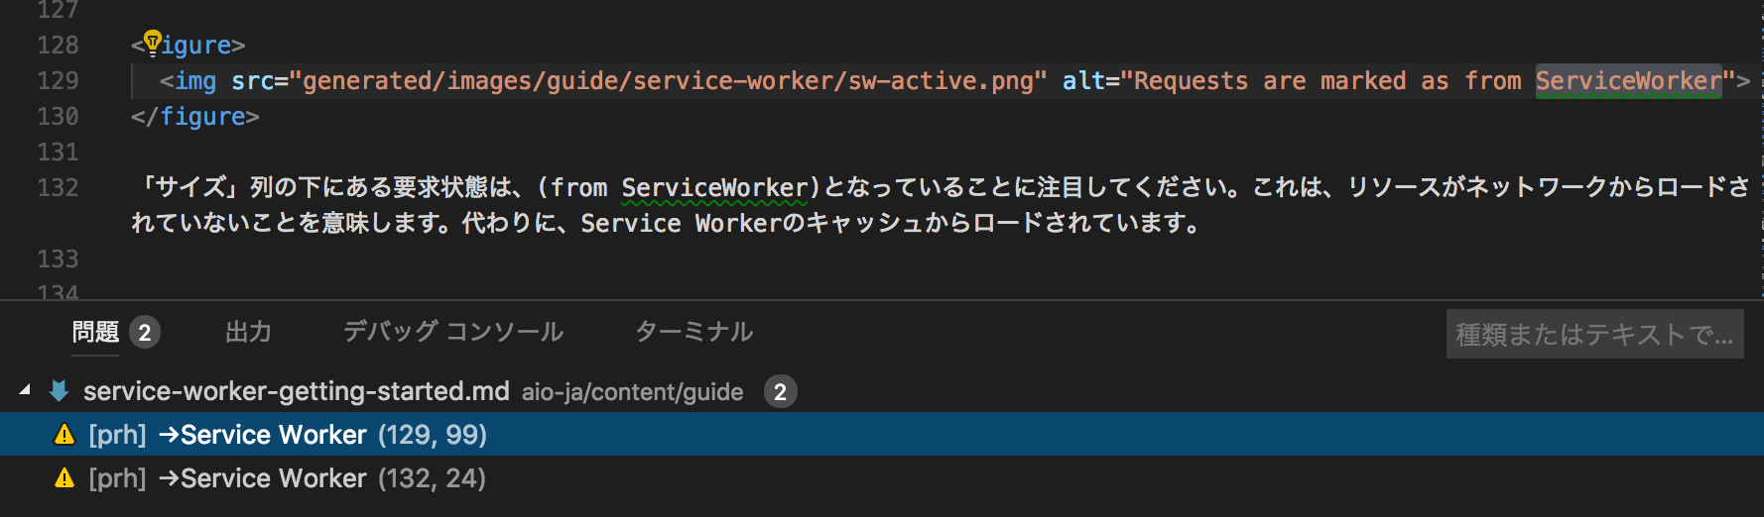Click line number 130 in the gutter
This screenshot has width=1764, height=517.
pyautogui.click(x=58, y=116)
